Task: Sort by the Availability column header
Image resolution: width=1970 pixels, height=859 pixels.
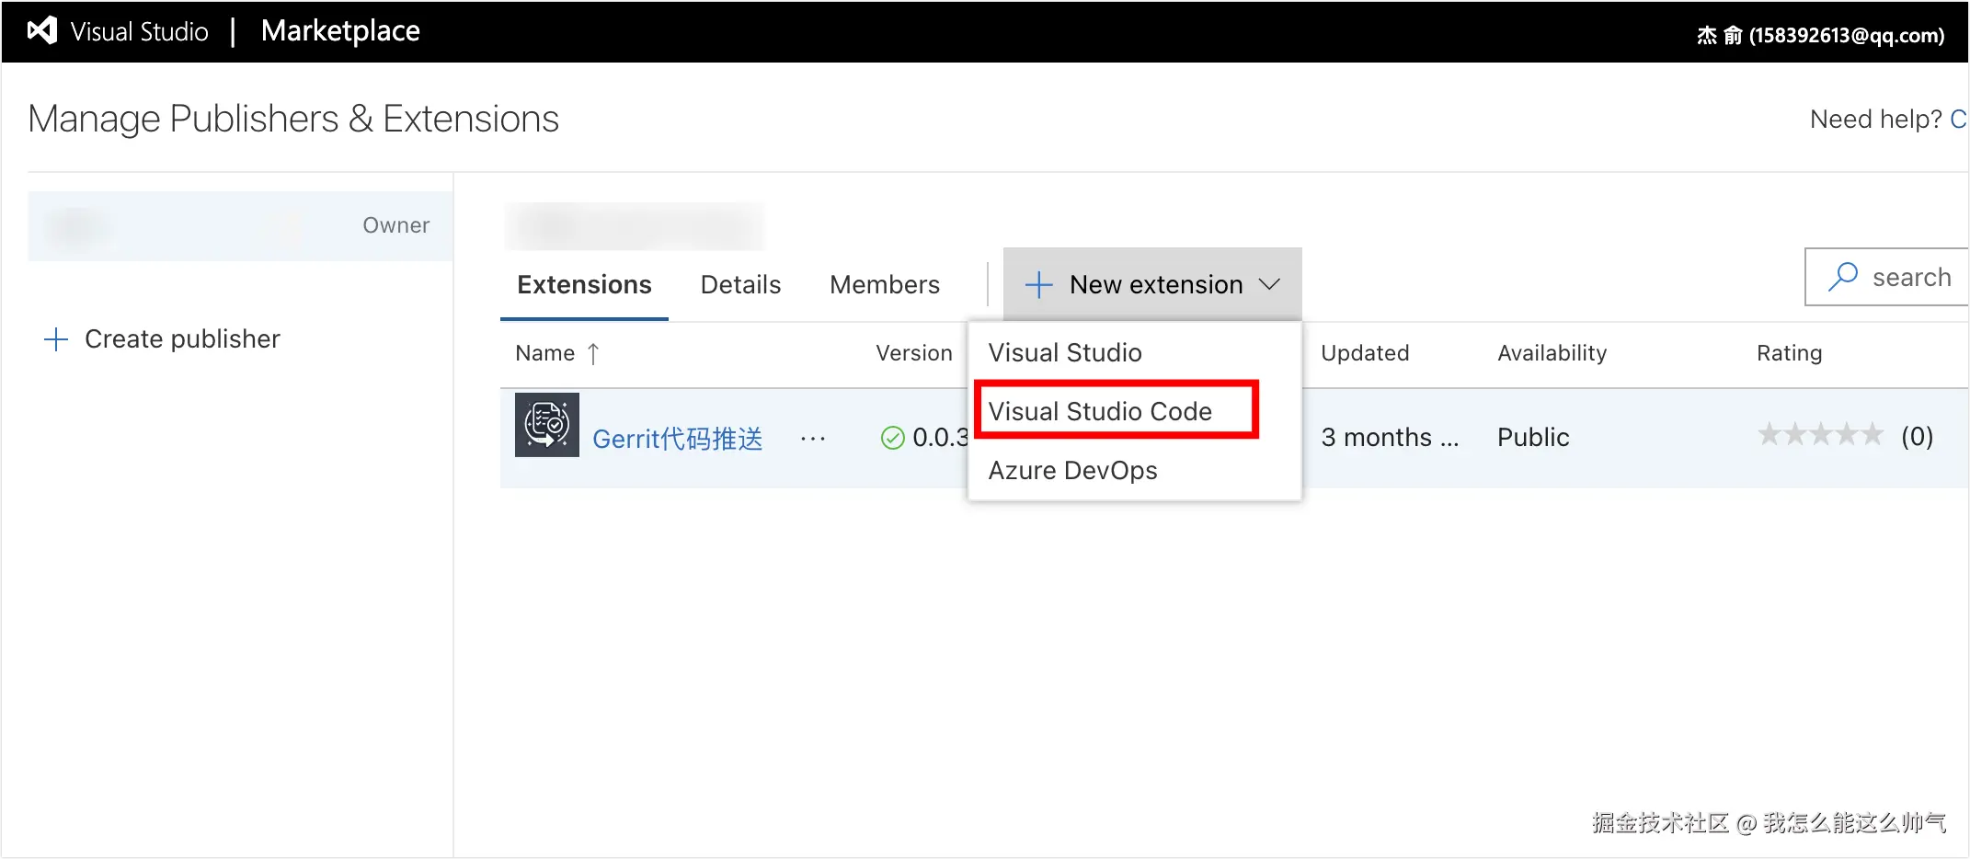Action: 1552,353
